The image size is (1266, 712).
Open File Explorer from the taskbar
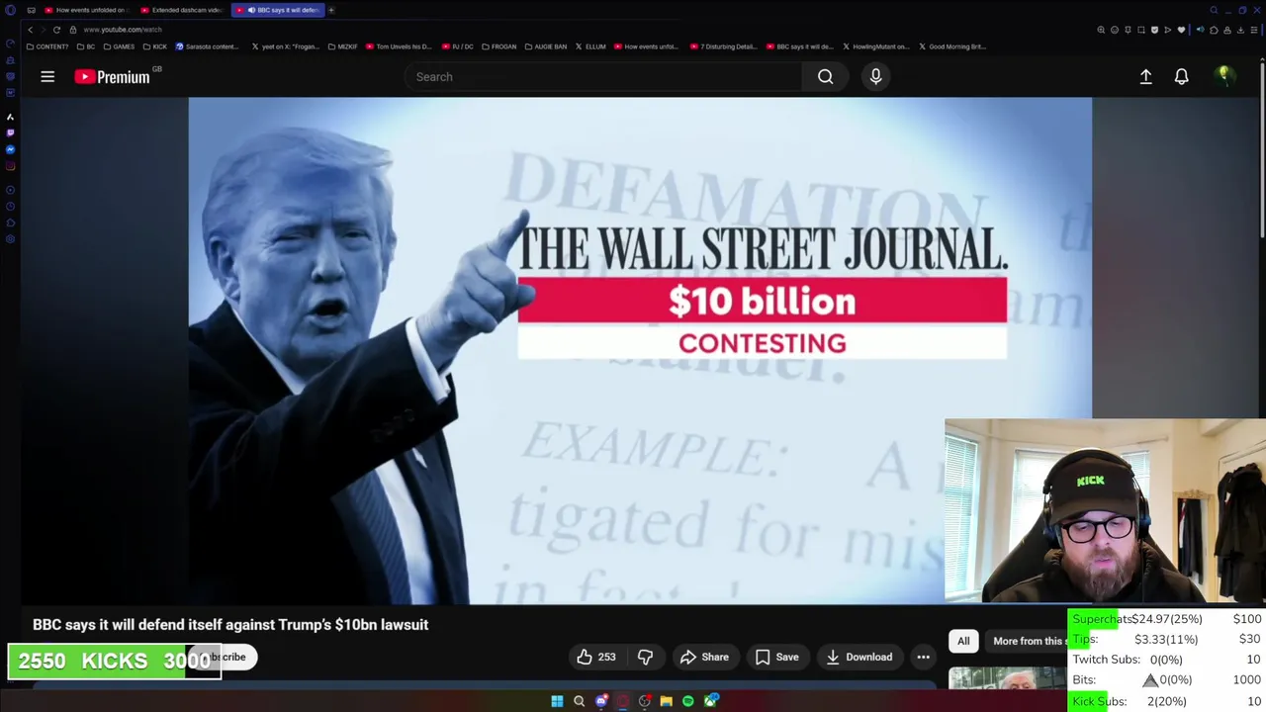pos(667,701)
